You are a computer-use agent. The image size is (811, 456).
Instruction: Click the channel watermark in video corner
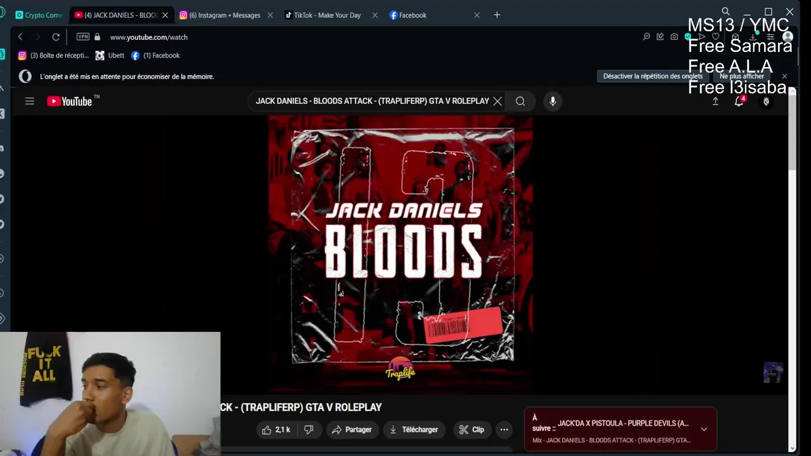click(x=773, y=372)
